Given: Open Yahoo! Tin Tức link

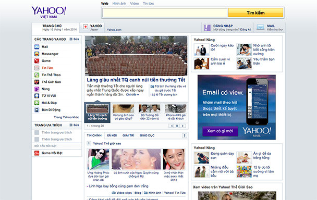Looking at the screenshot, I should (x=175, y=193).
